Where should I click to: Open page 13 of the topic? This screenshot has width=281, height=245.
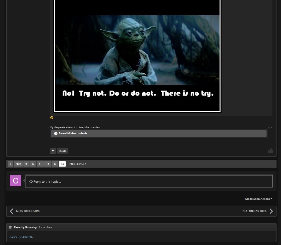tap(55, 164)
